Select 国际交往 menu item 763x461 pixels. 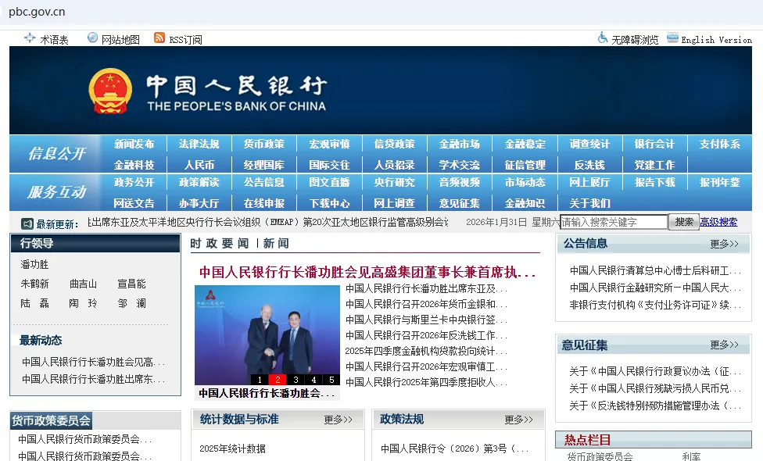coord(329,165)
